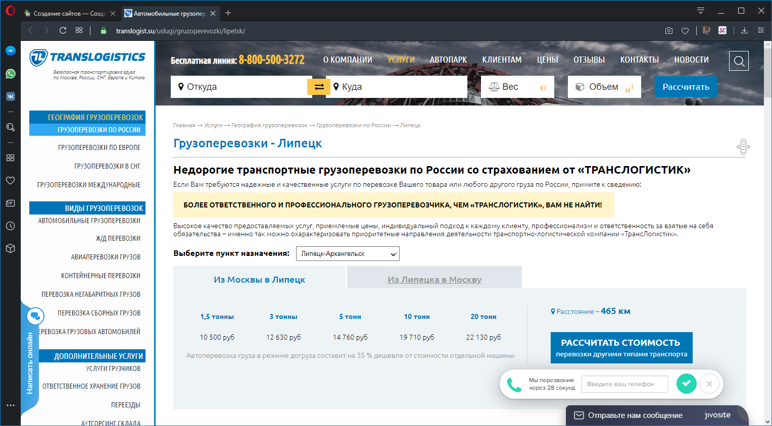Open the online chat bubble icon
The image size is (772, 426).
click(35, 316)
